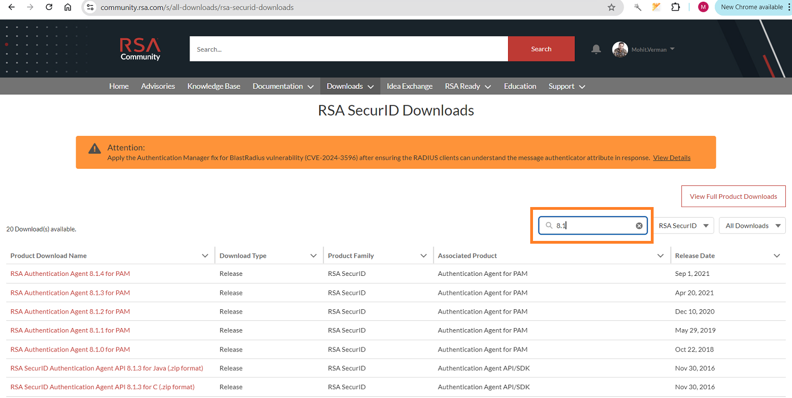Open the Idea Exchange tab
Screen dimensions: 792x398
pyautogui.click(x=410, y=86)
